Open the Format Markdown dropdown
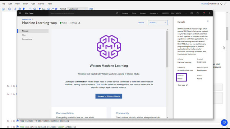 77,9
